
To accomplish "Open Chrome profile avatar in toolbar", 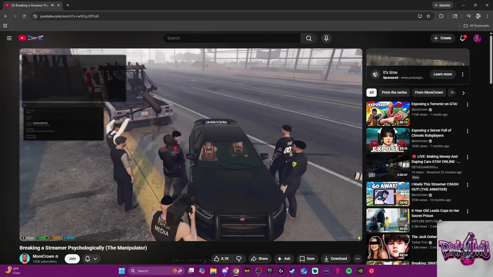I will 478,16.
